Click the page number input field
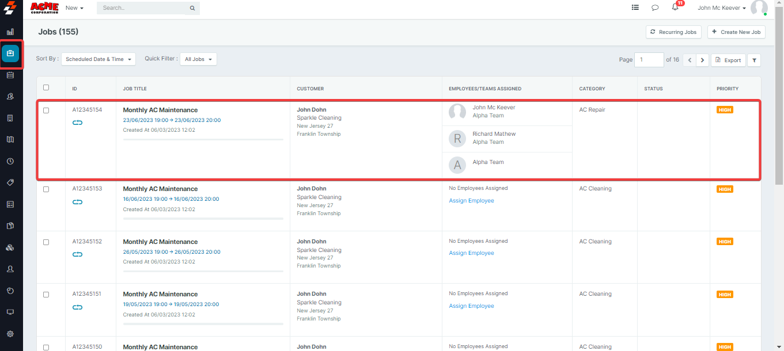 coord(649,60)
